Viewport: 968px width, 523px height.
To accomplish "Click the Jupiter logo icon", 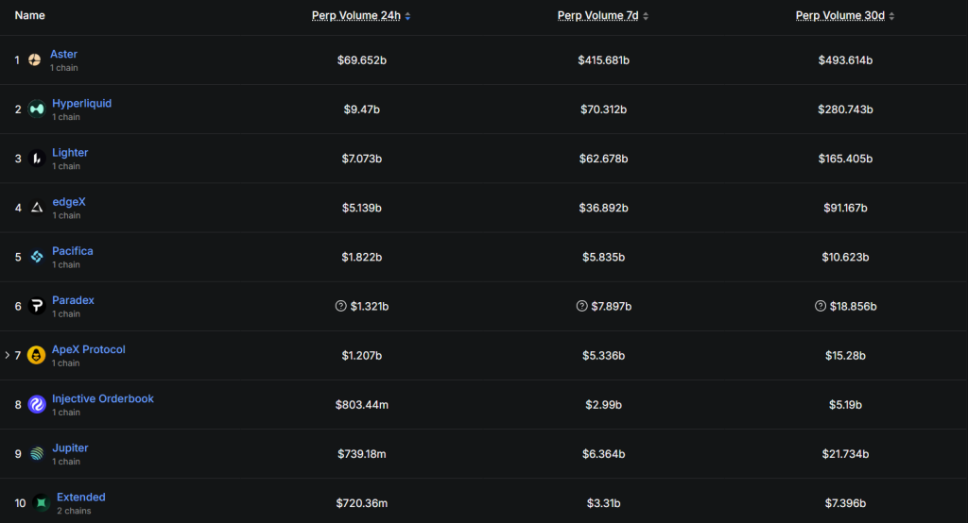I will (37, 453).
